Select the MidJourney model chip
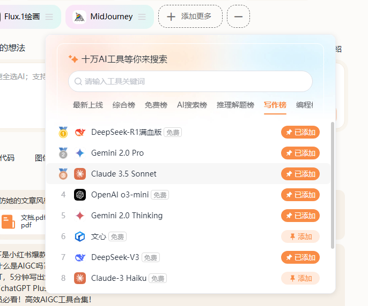368x306 pixels. (x=109, y=17)
